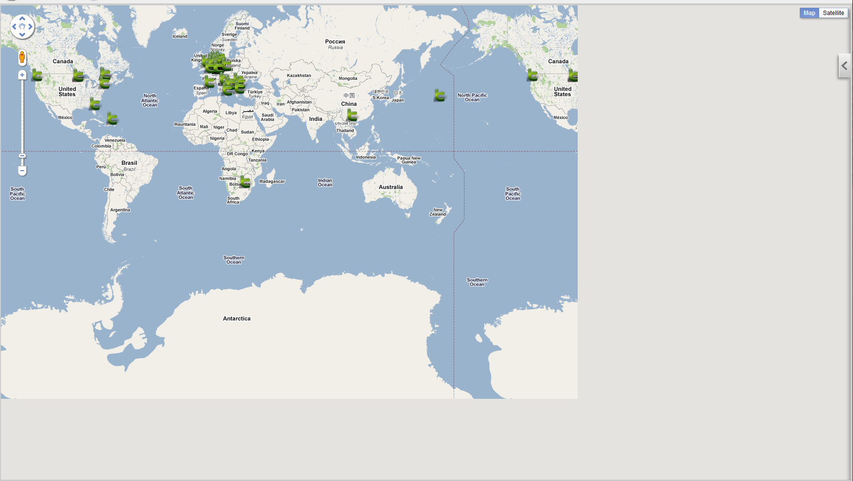
Task: Zoom out with the bottom minus button
Action: [22, 171]
